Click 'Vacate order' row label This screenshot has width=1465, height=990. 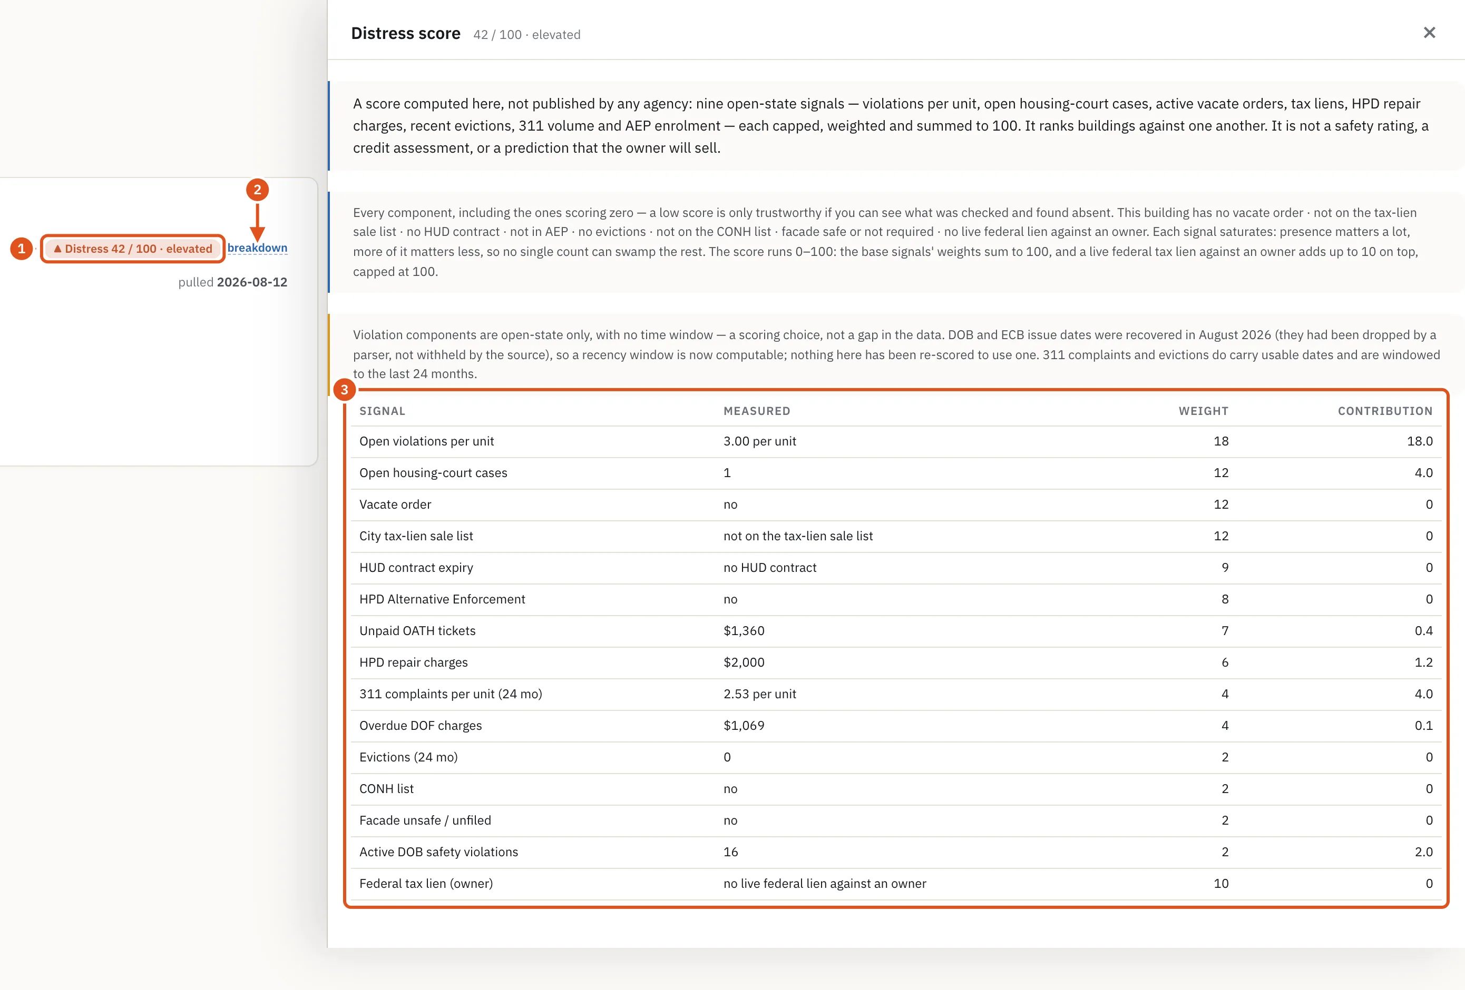coord(395,504)
